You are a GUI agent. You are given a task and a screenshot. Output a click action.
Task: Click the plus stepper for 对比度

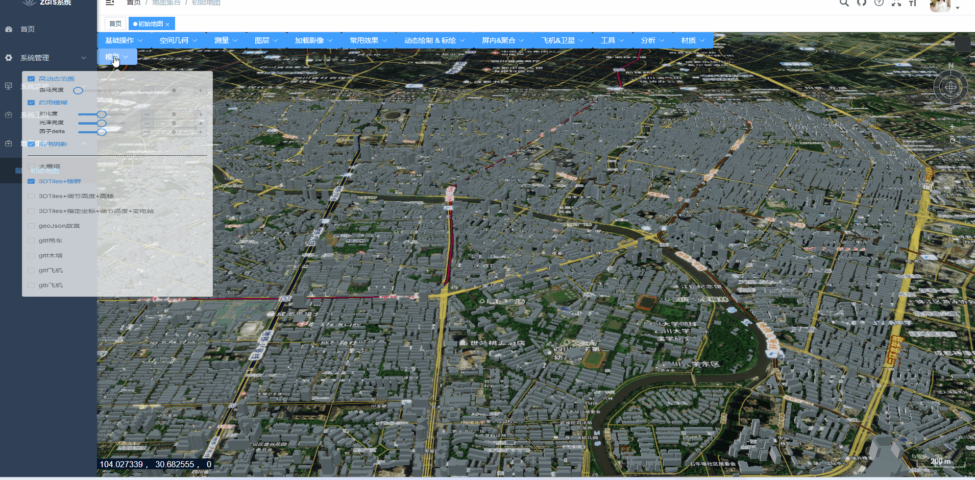(201, 114)
